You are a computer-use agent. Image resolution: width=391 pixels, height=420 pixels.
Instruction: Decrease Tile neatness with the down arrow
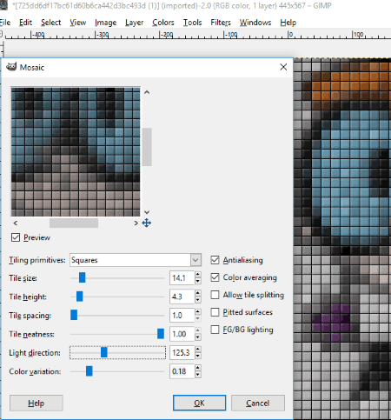(198, 337)
